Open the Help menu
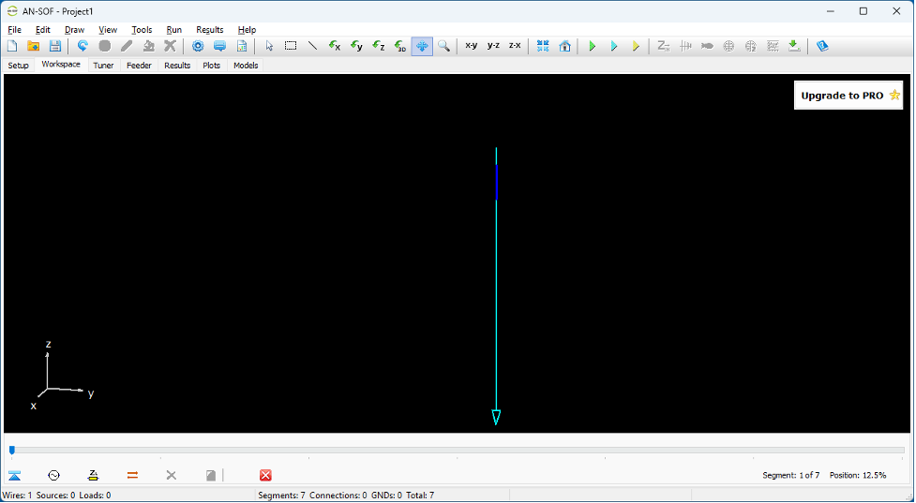Viewport: 916px width, 503px height. point(247,30)
